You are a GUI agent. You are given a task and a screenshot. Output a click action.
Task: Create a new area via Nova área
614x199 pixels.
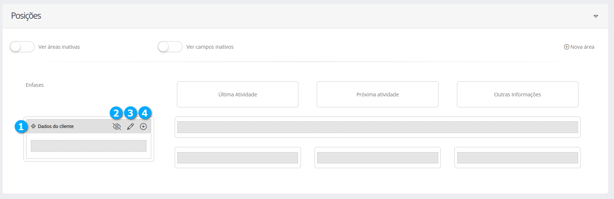click(x=579, y=47)
